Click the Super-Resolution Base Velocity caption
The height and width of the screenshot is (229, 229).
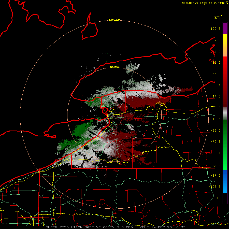116,227
